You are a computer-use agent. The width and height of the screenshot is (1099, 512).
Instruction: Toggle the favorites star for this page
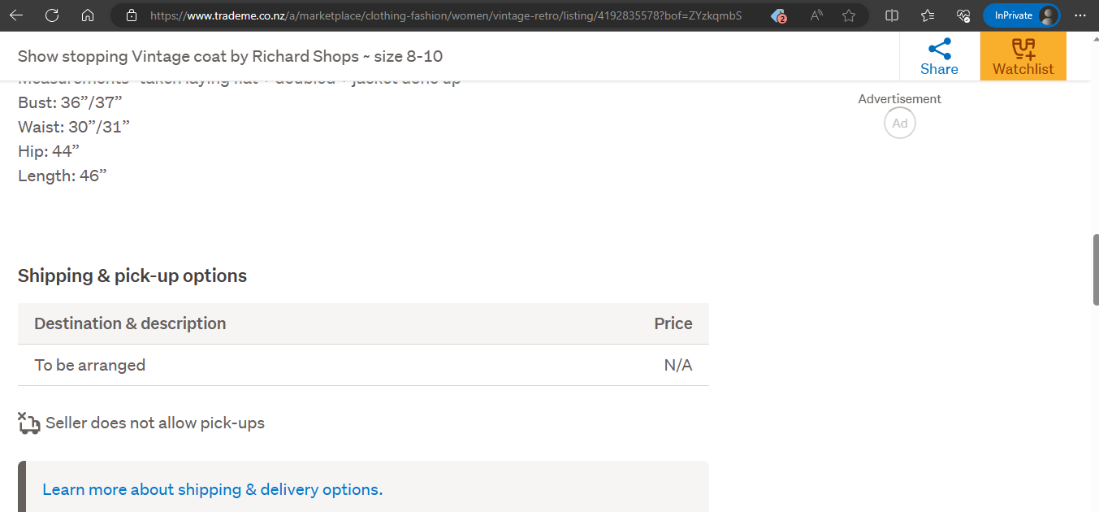(x=848, y=15)
